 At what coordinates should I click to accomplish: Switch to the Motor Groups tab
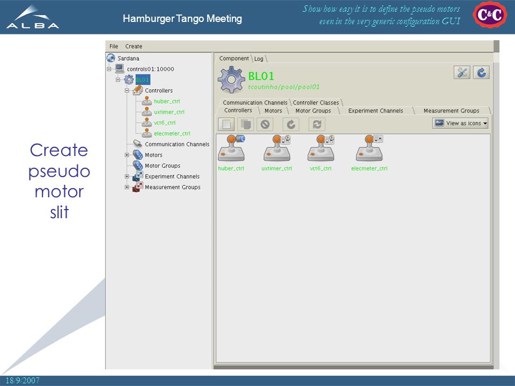(x=313, y=111)
